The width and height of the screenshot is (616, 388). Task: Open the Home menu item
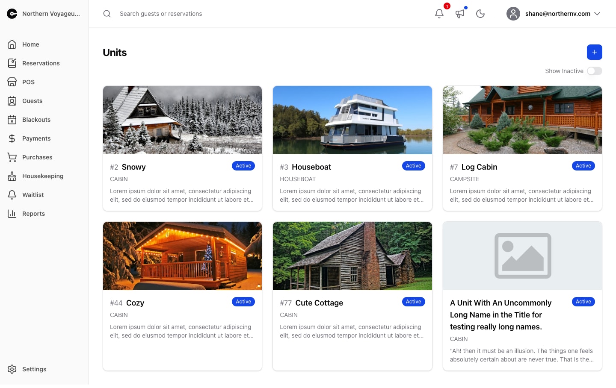[x=44, y=44]
